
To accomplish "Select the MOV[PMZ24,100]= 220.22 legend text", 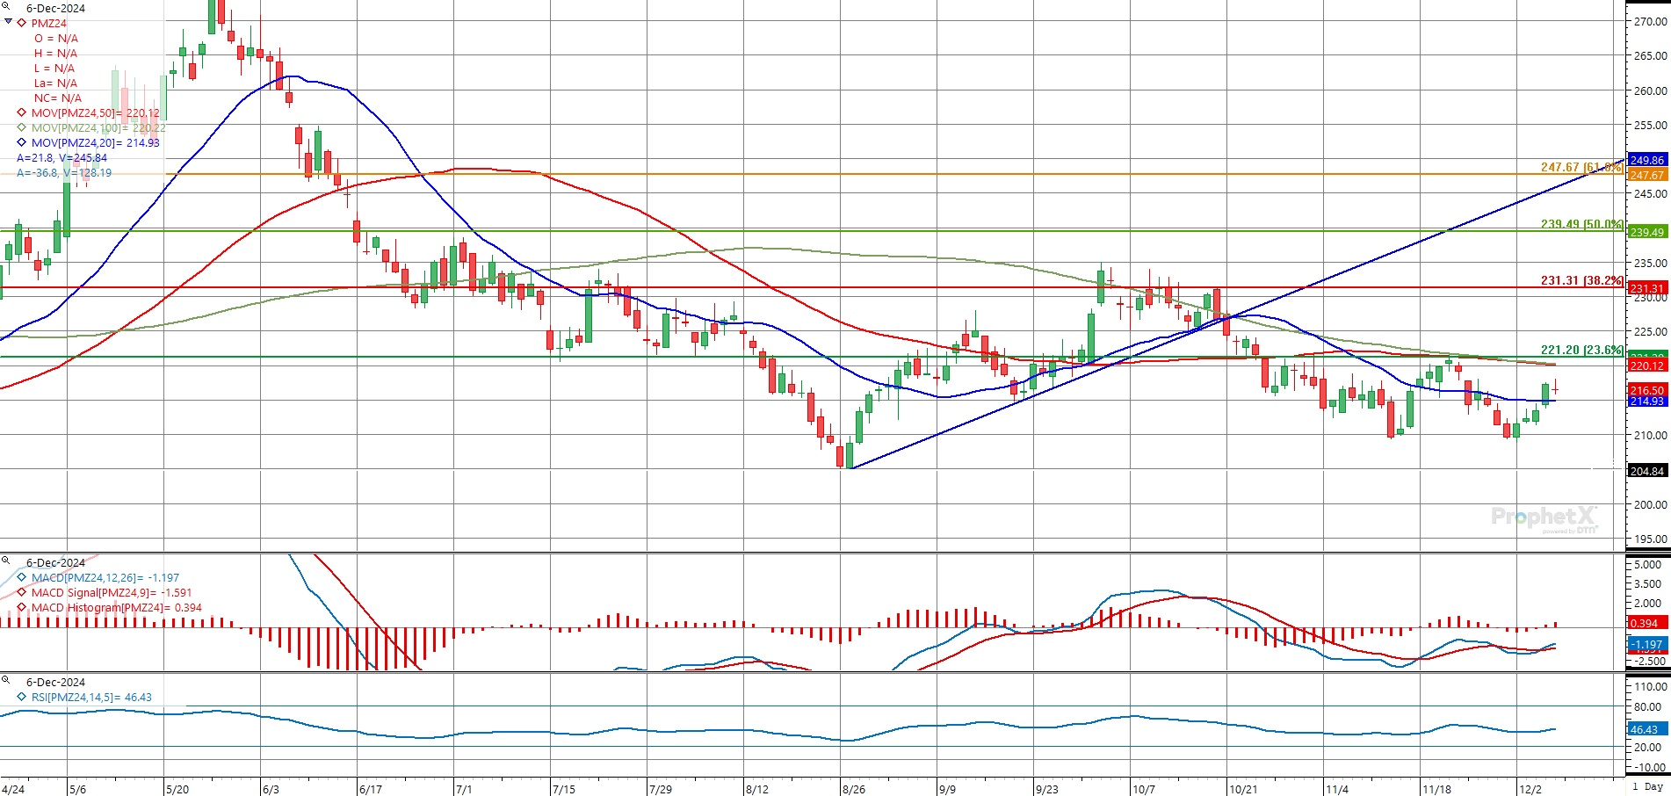I will click(98, 128).
